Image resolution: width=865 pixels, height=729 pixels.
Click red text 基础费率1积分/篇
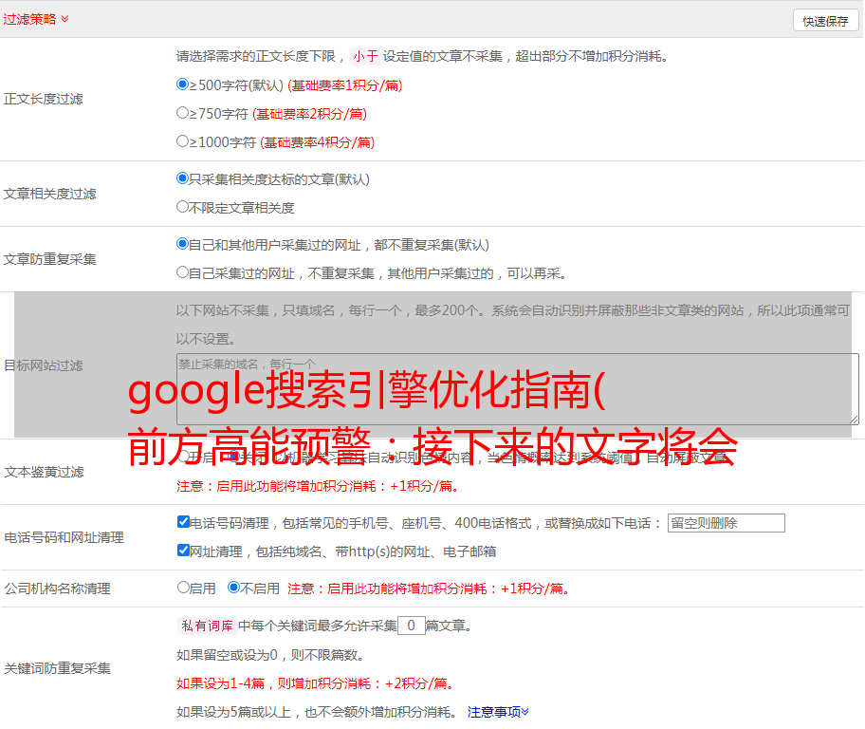pos(345,85)
